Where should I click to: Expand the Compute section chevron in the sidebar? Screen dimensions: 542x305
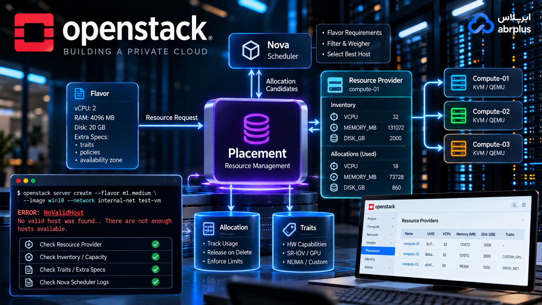[x=393, y=227]
